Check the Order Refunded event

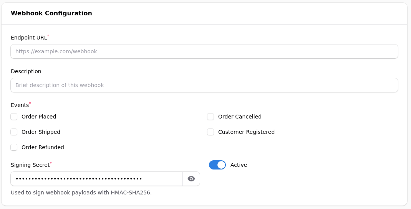[14, 147]
